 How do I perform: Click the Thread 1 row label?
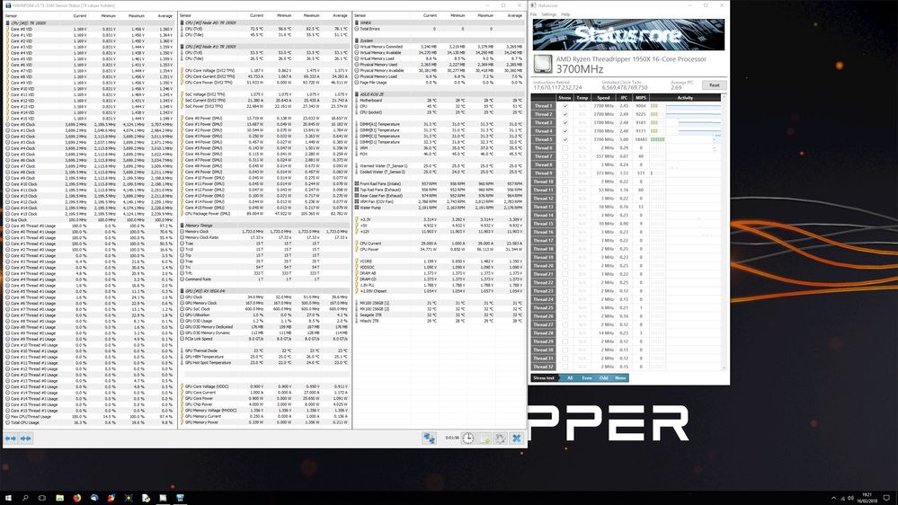click(544, 106)
